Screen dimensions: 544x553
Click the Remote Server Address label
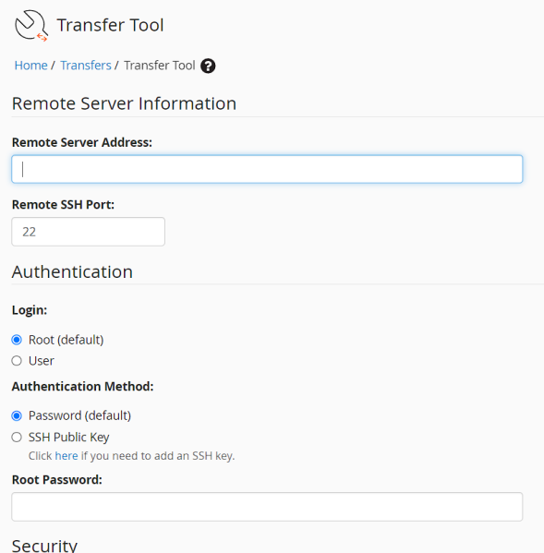tap(82, 142)
